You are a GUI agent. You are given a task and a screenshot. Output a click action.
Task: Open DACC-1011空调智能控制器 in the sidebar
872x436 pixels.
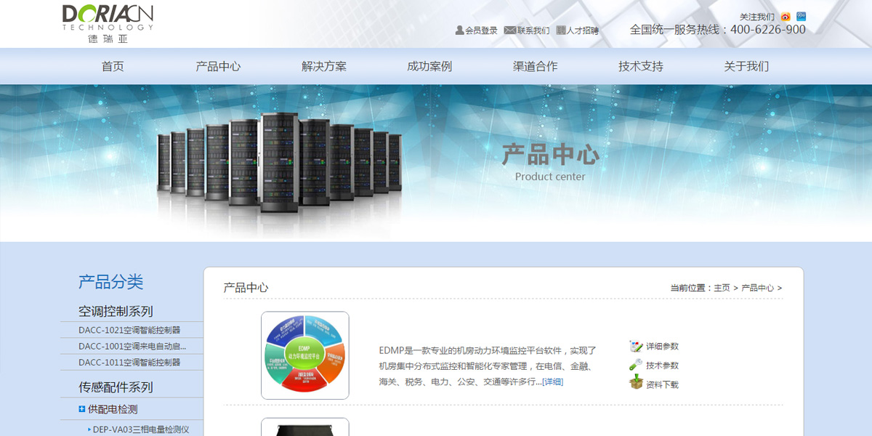129,362
